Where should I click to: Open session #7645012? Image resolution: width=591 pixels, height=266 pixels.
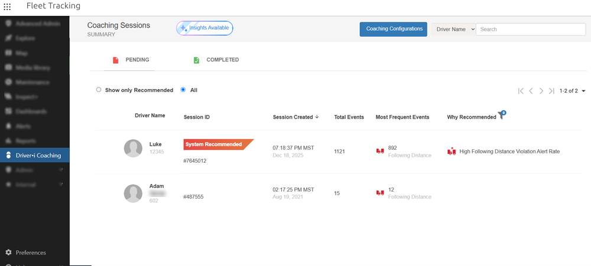[195, 160]
